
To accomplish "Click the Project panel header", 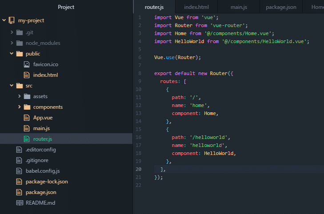I will click(x=66, y=7).
